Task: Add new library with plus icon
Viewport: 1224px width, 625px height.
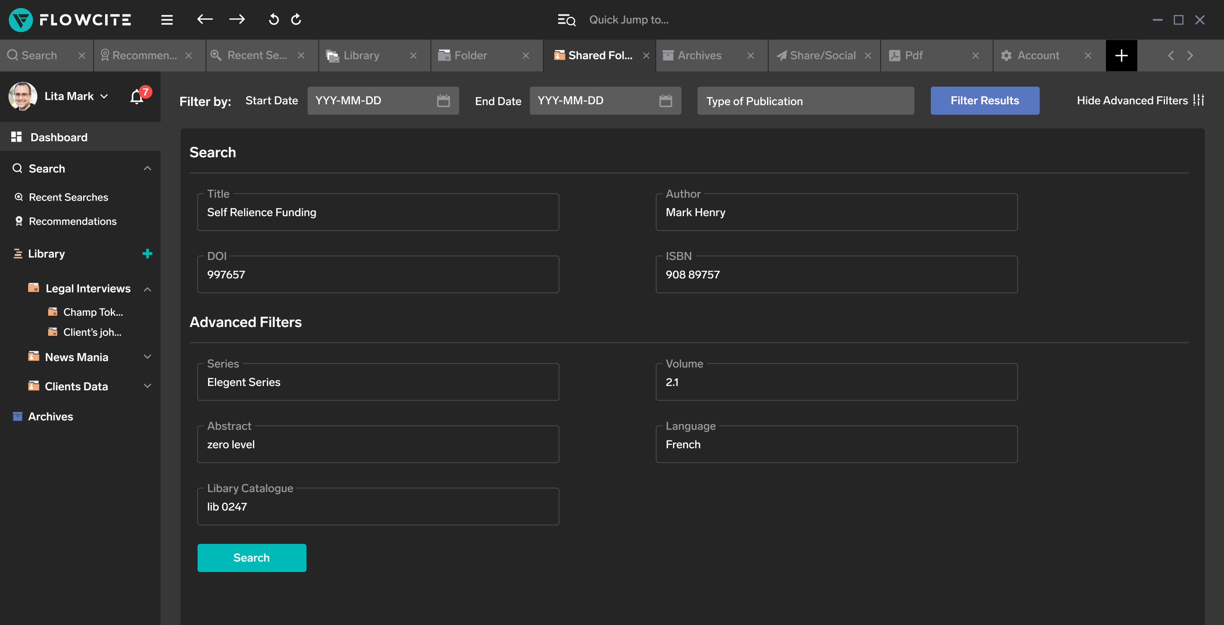Action: point(147,254)
